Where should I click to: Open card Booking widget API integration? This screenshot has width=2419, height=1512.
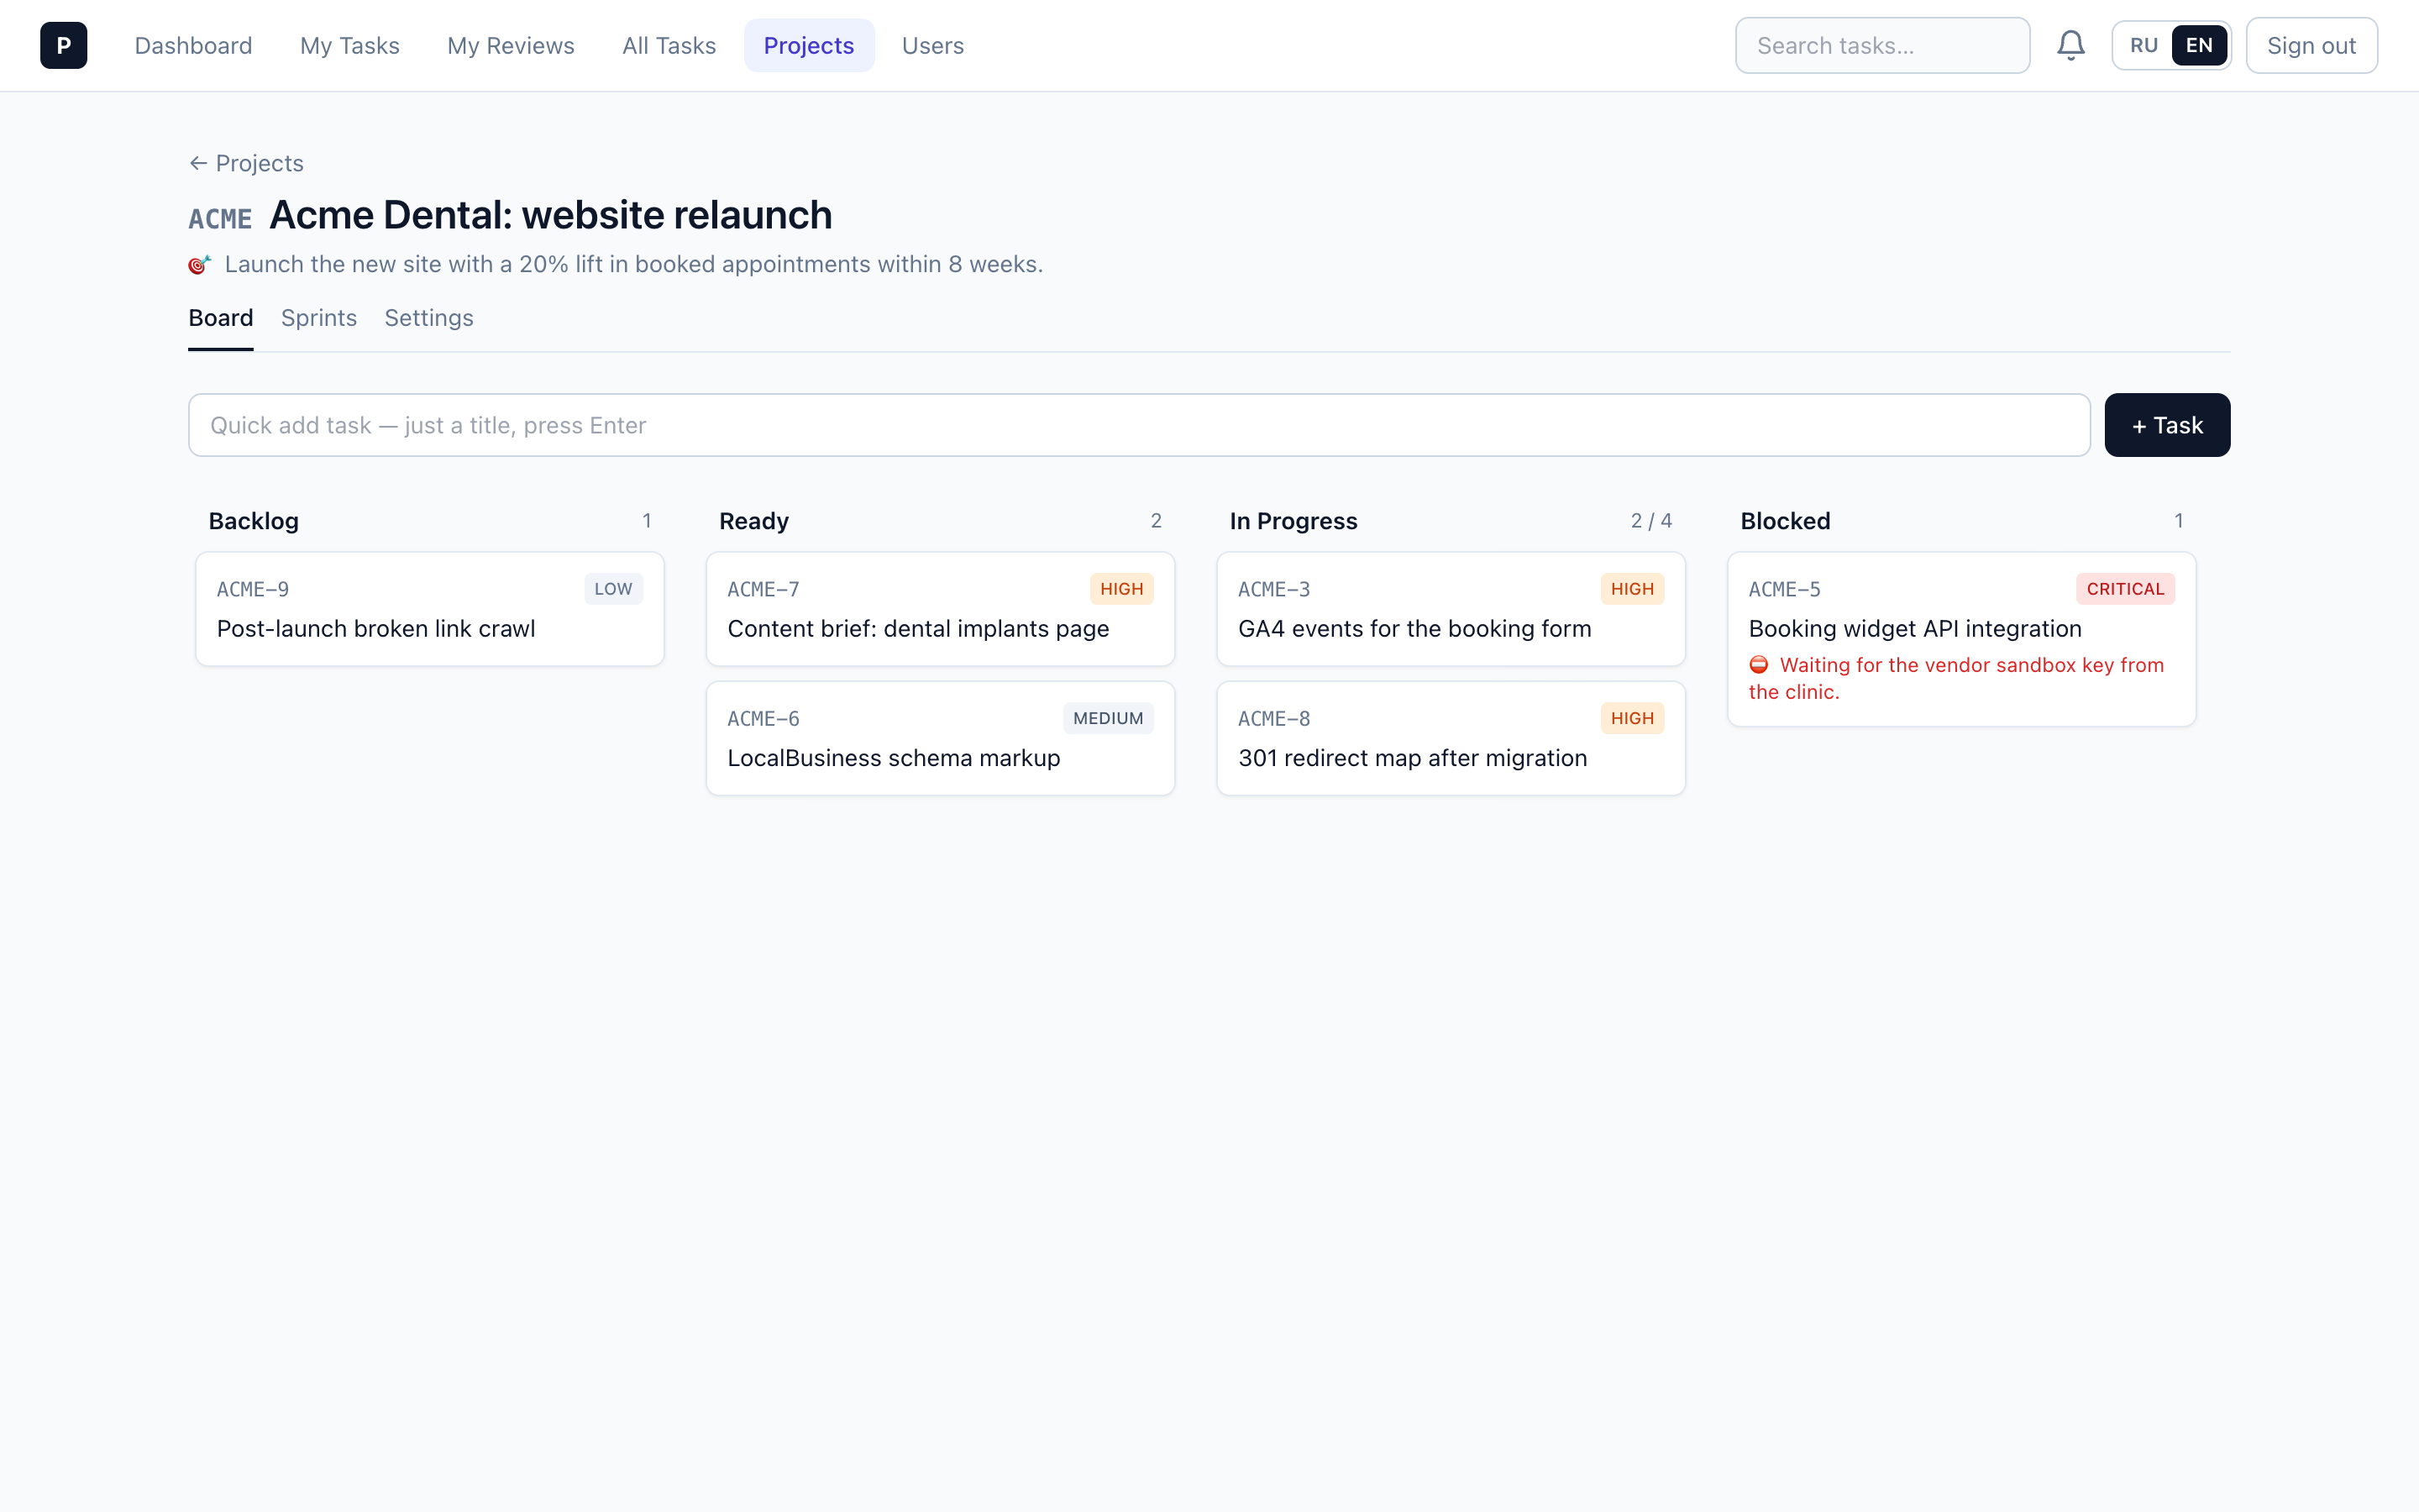click(x=1961, y=639)
